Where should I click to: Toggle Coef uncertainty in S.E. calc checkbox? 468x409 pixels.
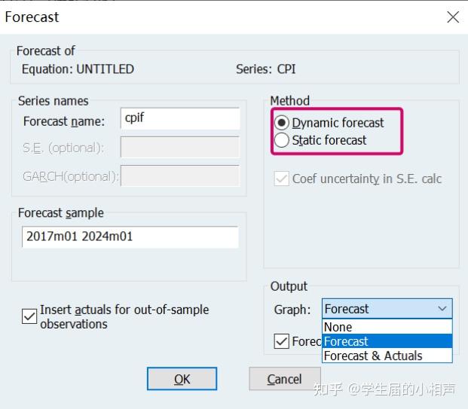click(x=282, y=179)
